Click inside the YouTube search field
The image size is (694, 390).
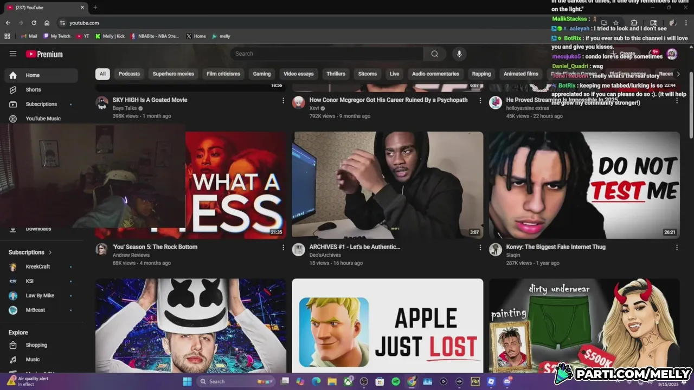pyautogui.click(x=327, y=54)
